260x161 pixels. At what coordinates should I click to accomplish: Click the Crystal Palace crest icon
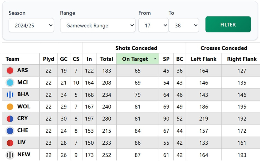click(10, 119)
